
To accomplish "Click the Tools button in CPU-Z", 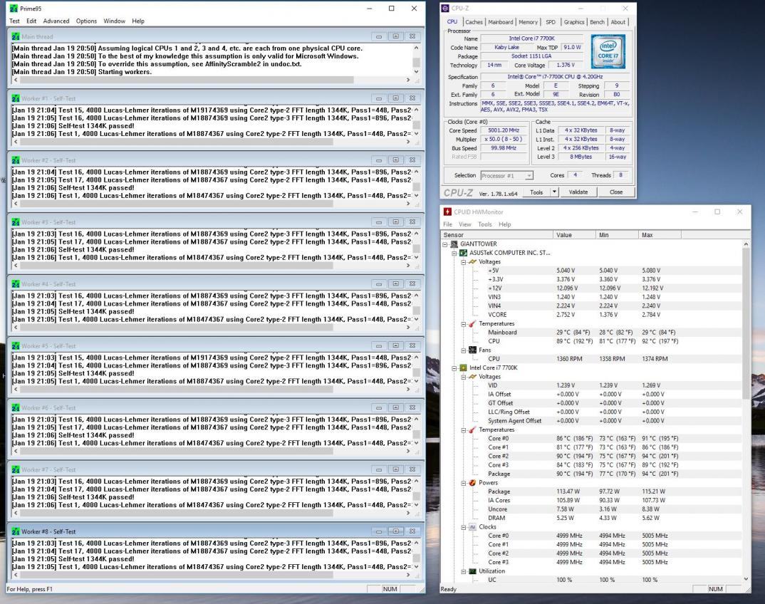I will click(x=536, y=192).
